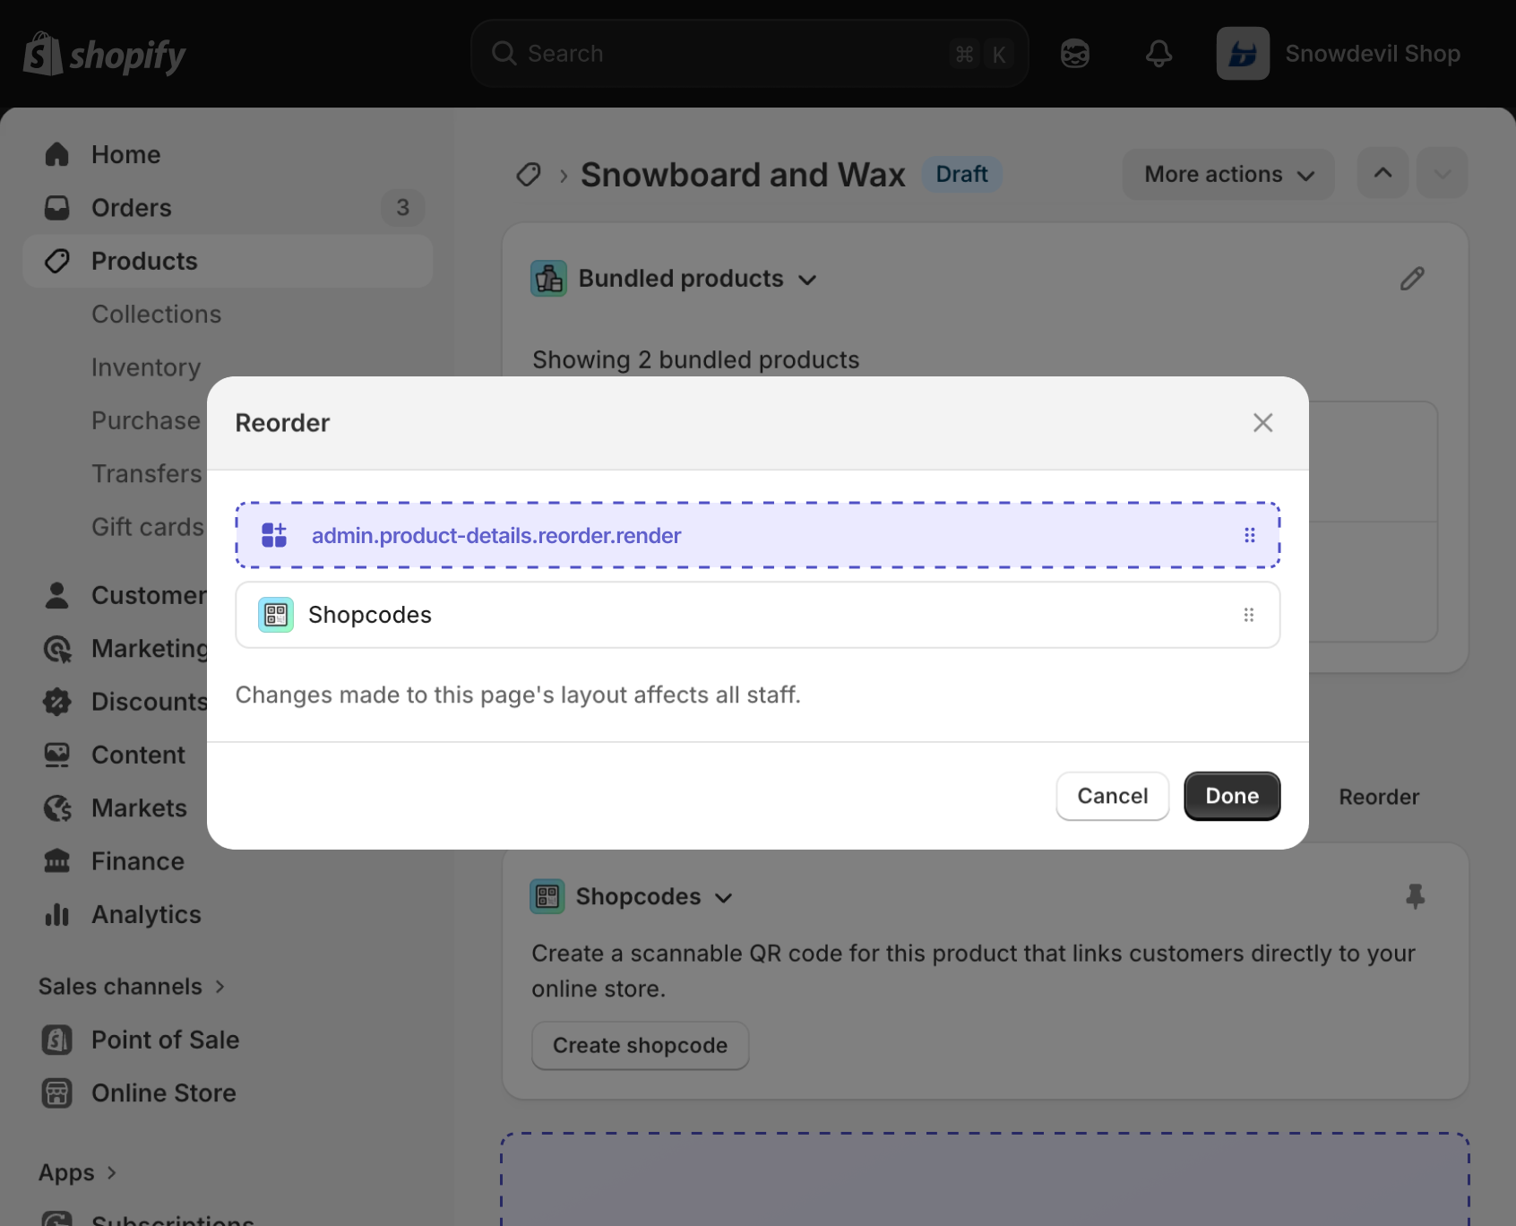This screenshot has height=1226, width=1516.
Task: Select the admin.product-details.reorder.render row
Action: [x=757, y=535]
